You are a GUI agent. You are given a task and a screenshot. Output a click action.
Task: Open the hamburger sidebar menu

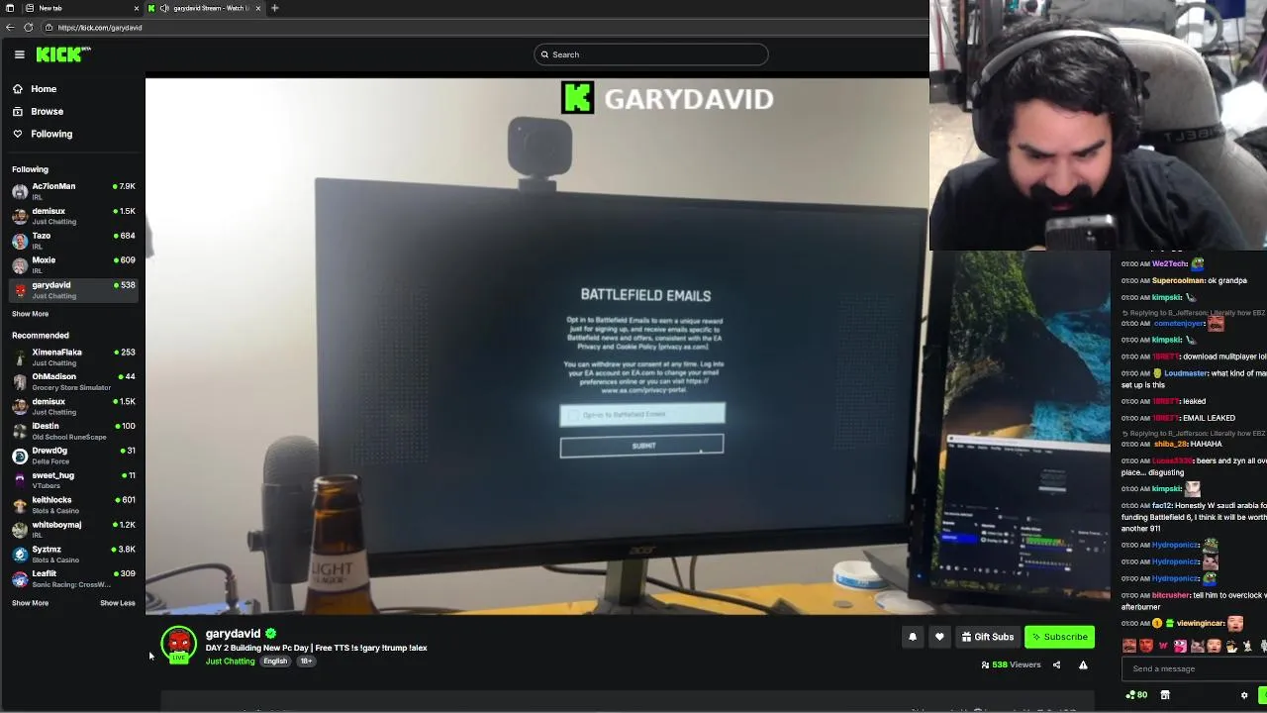[19, 54]
